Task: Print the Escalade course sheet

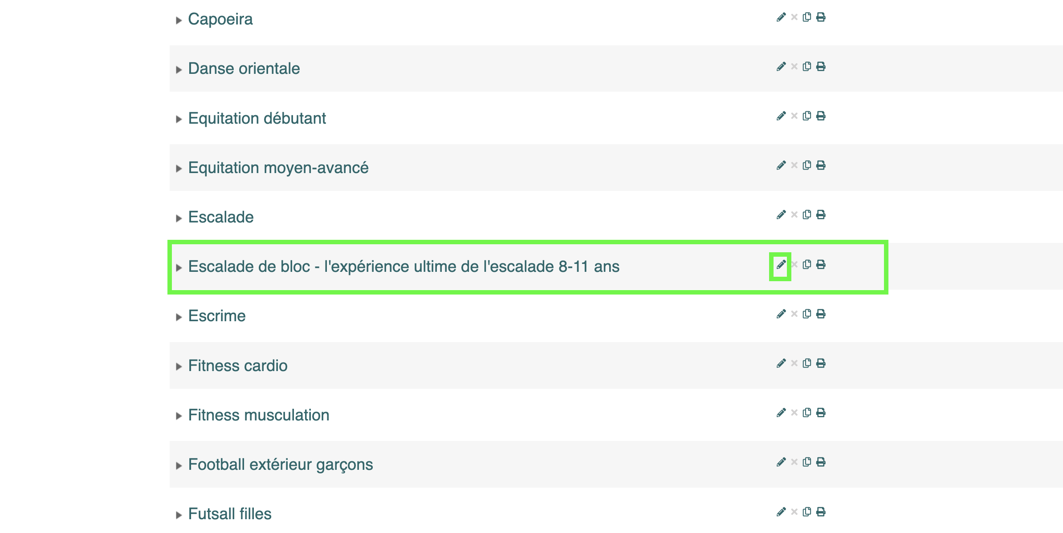Action: coord(821,215)
